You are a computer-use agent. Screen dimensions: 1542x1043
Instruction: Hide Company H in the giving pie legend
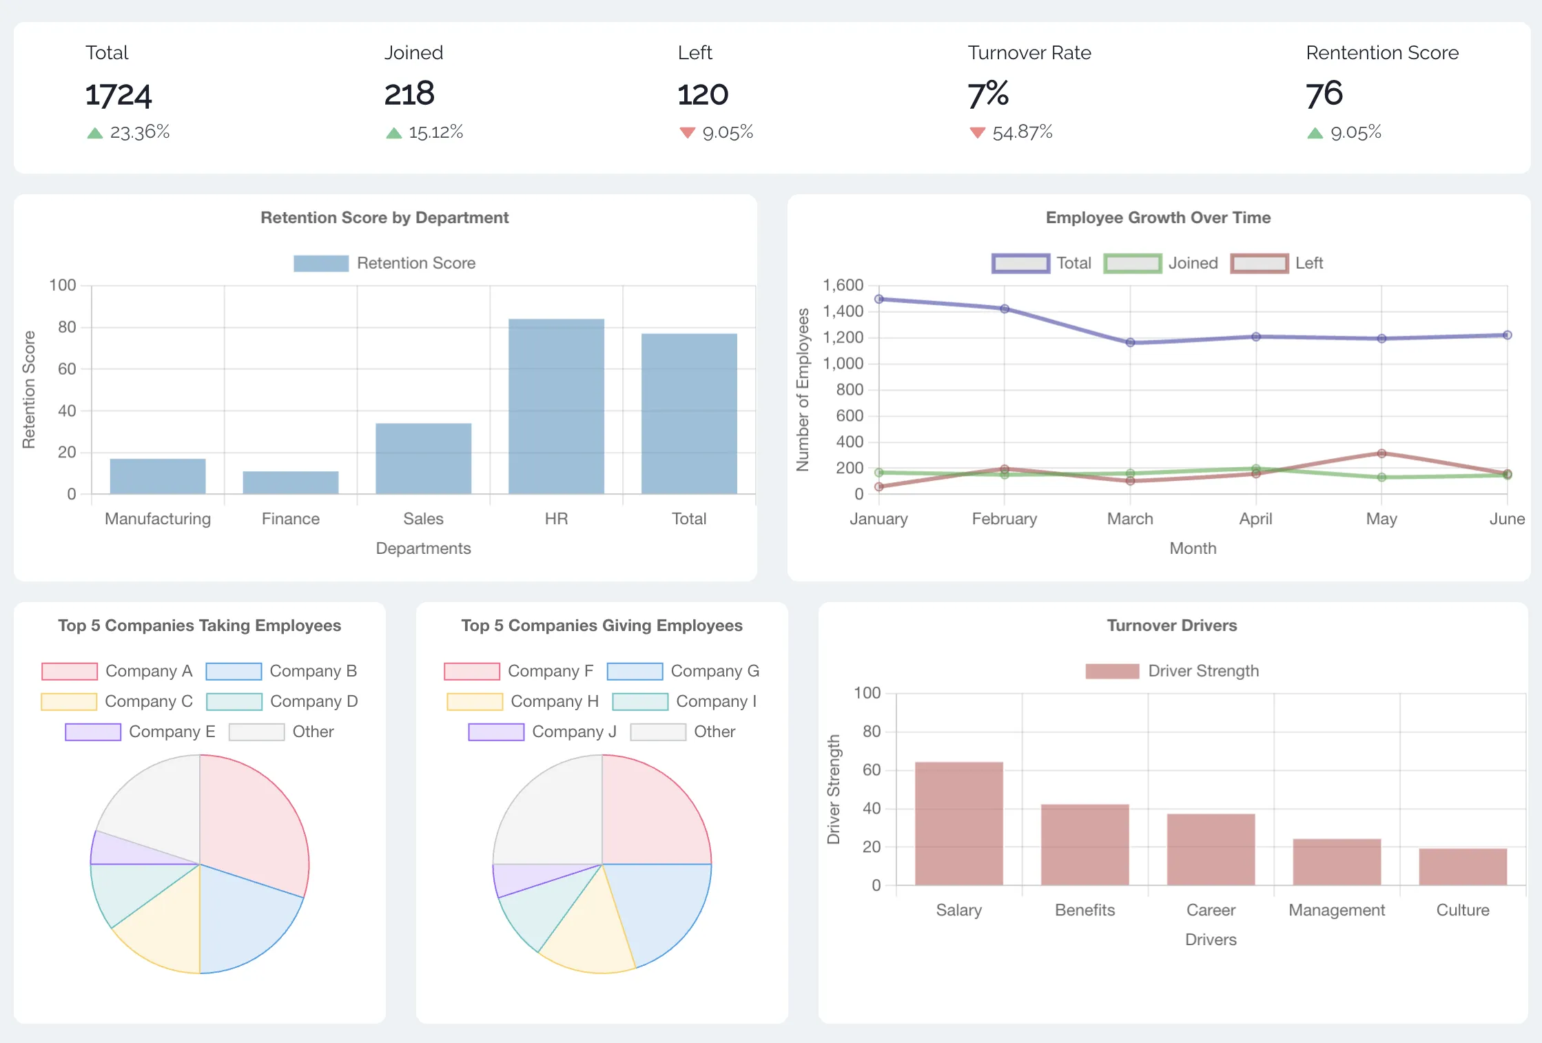tap(475, 701)
